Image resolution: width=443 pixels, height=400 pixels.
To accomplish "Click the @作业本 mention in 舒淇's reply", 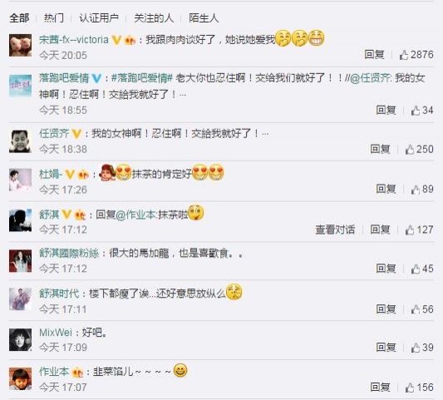I will point(135,215).
